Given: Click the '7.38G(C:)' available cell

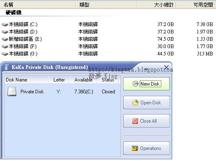Looking at the screenshot, I should point(84,92).
